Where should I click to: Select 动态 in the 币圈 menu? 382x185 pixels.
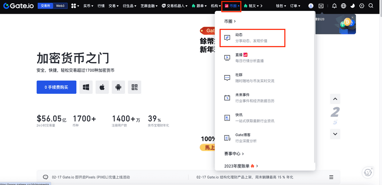coord(252,38)
